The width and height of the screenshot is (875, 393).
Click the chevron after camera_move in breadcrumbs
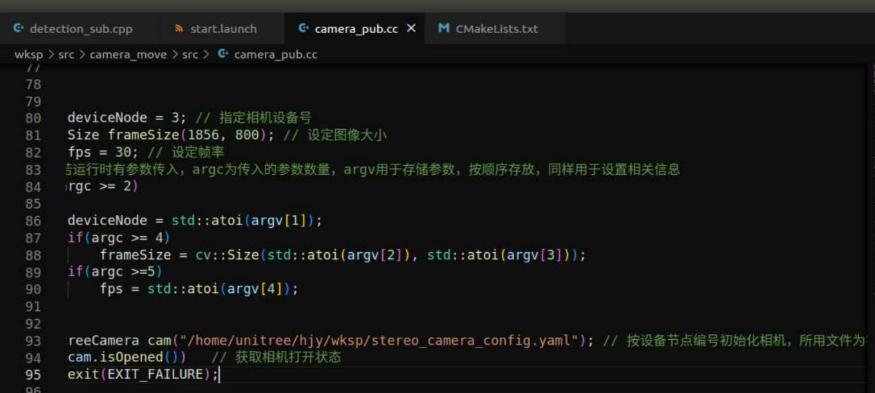tap(174, 54)
